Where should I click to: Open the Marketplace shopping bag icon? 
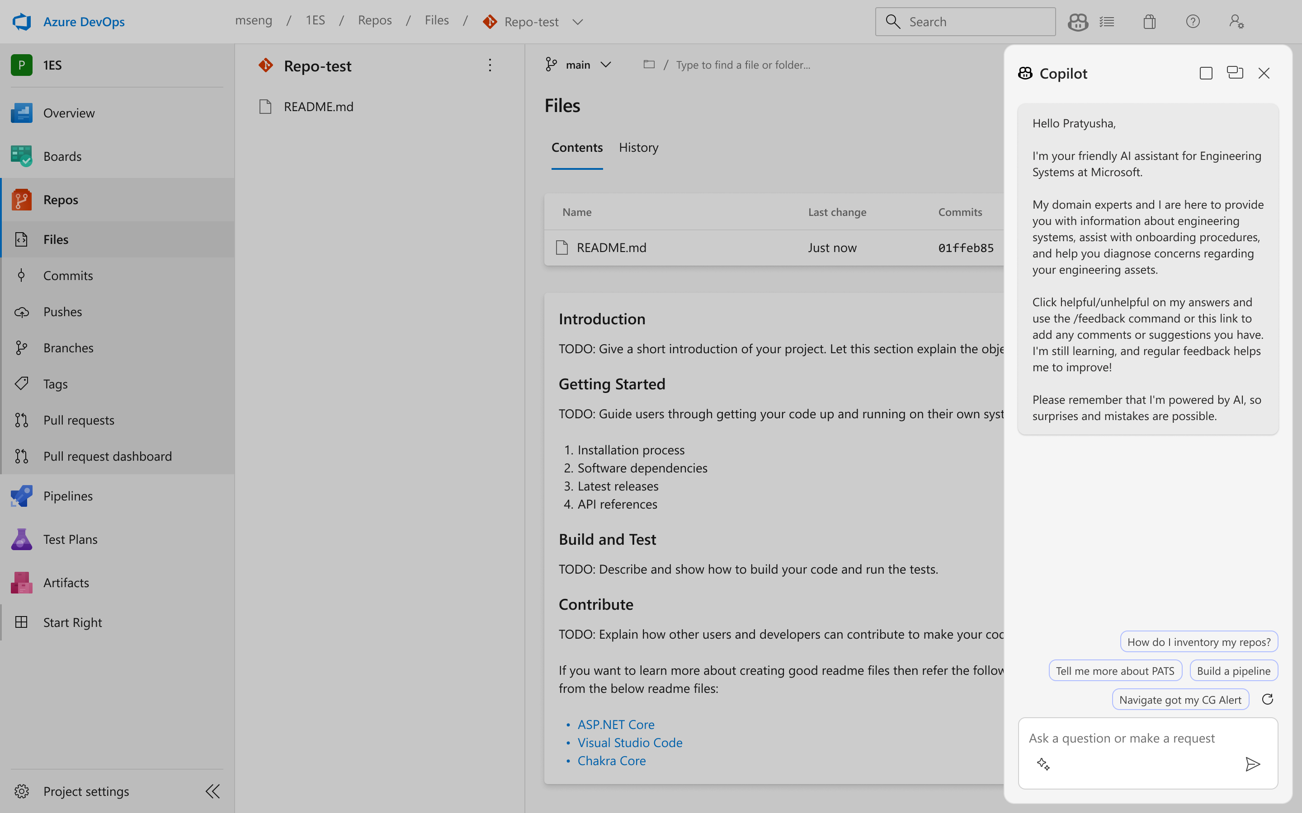[x=1149, y=22]
